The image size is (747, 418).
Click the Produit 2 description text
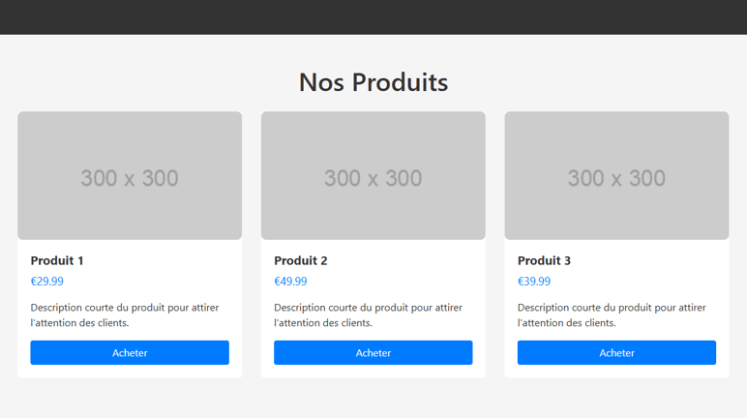point(369,315)
